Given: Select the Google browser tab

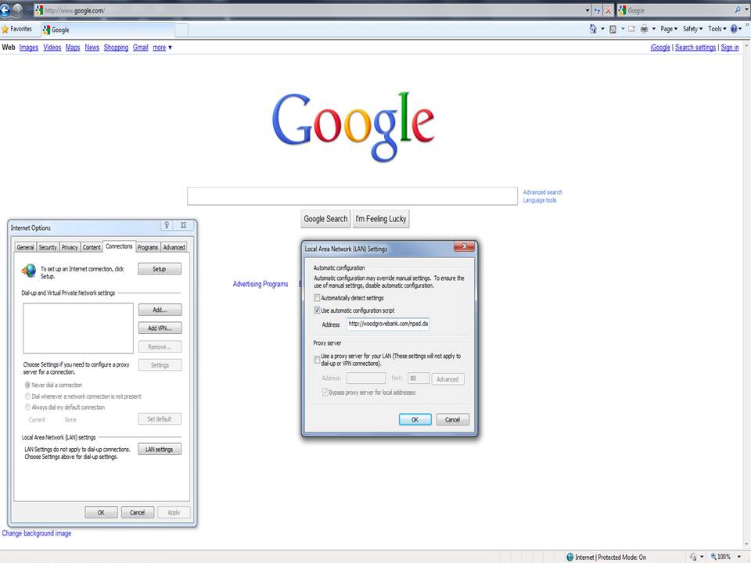Looking at the screenshot, I should (108, 30).
